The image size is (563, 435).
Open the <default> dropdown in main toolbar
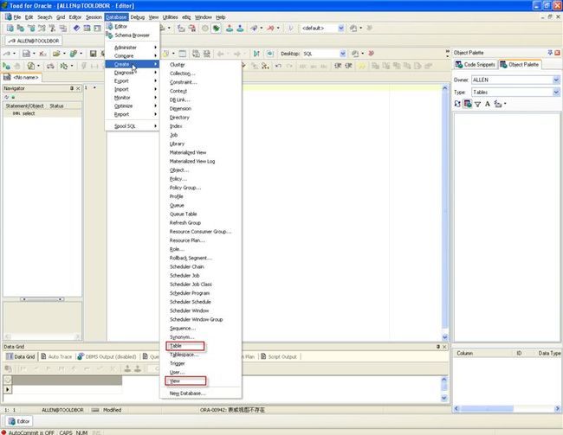coord(341,28)
